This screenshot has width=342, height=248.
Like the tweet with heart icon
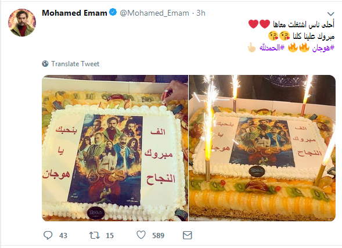tap(141, 235)
